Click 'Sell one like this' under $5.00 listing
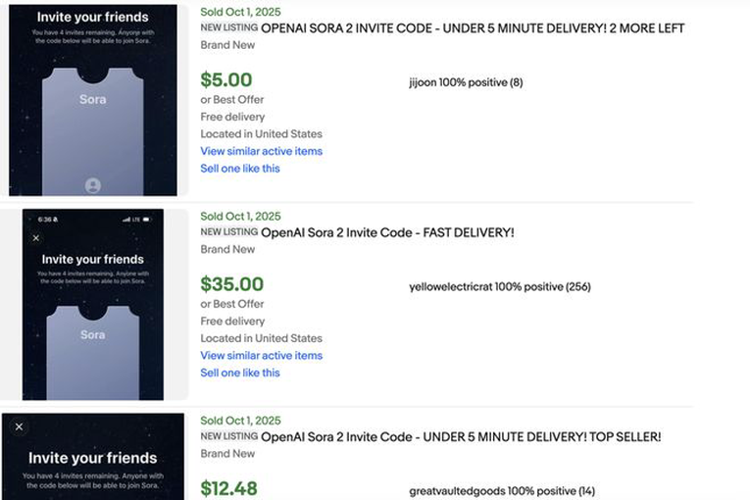Screen dimensions: 750x500 point(240,169)
